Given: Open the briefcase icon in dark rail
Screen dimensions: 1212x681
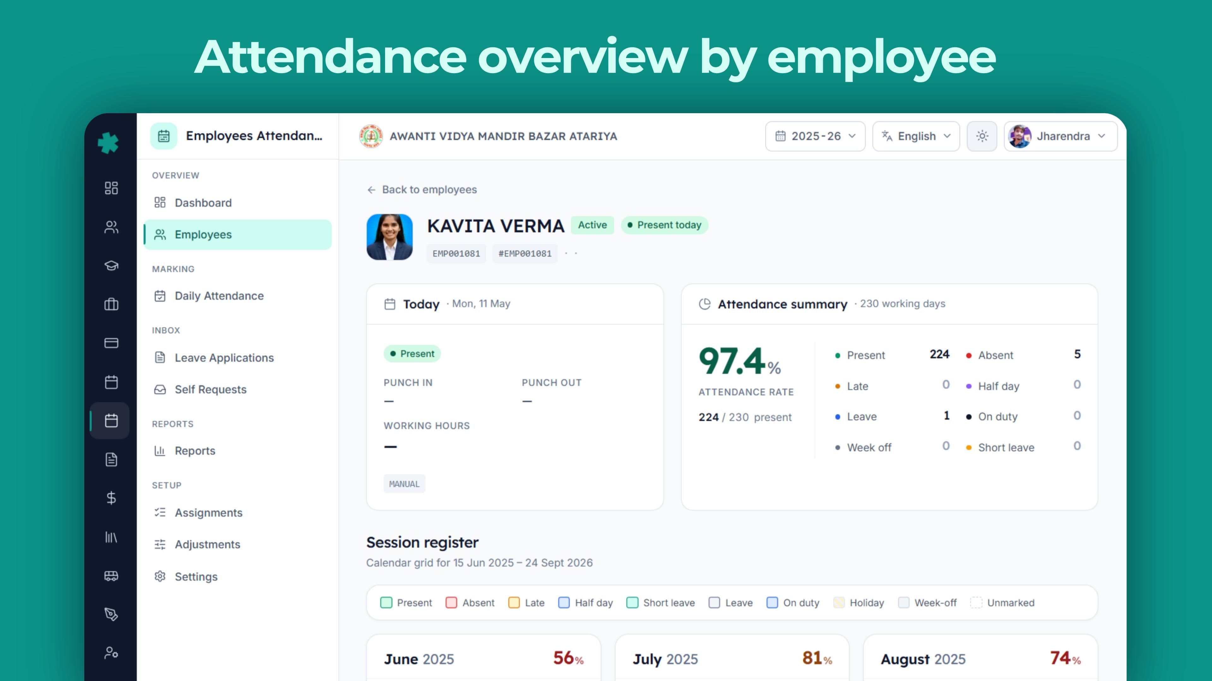Looking at the screenshot, I should (111, 305).
